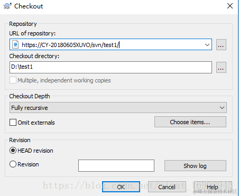Select the HEAD revision radio button

pyautogui.click(x=13, y=151)
